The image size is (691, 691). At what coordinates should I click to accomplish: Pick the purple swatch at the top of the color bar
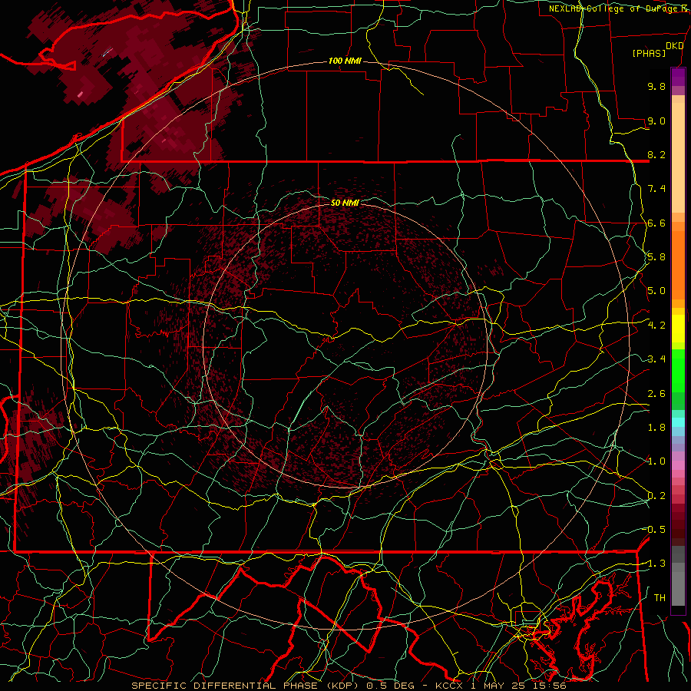coord(678,77)
